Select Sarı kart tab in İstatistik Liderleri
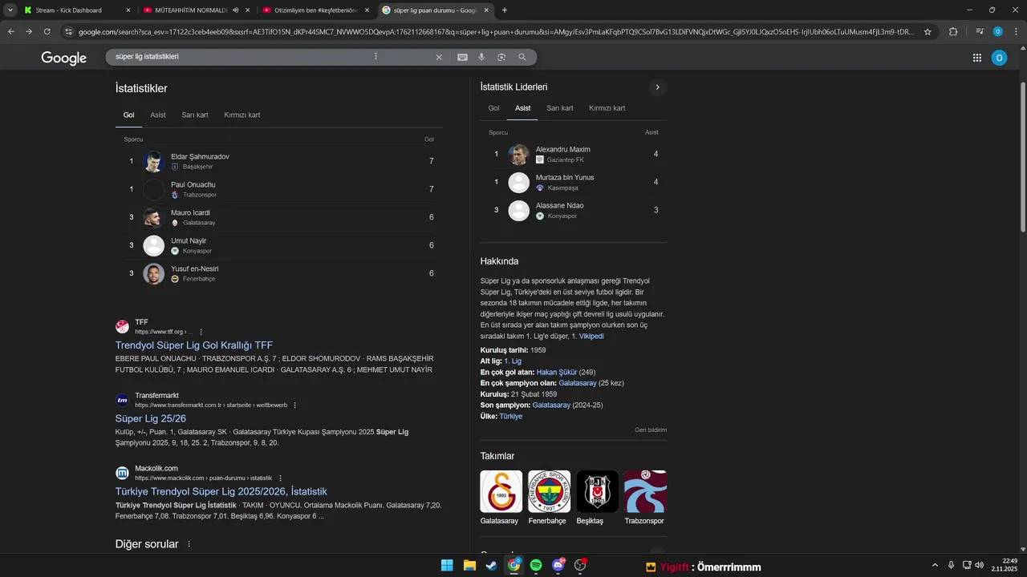This screenshot has height=577, width=1027. 560,108
